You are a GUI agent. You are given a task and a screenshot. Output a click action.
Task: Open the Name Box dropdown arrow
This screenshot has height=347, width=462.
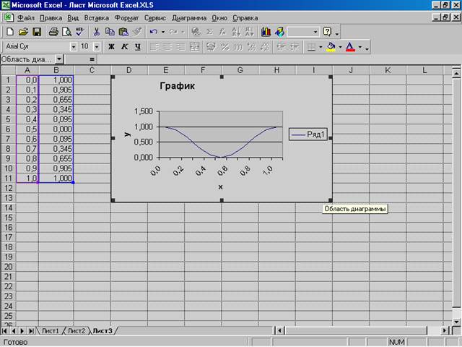(x=59, y=59)
